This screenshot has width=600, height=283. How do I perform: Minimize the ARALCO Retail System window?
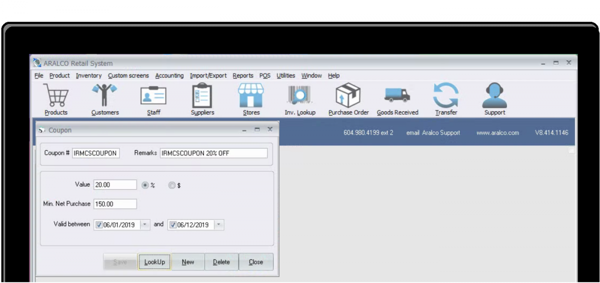tap(543, 63)
